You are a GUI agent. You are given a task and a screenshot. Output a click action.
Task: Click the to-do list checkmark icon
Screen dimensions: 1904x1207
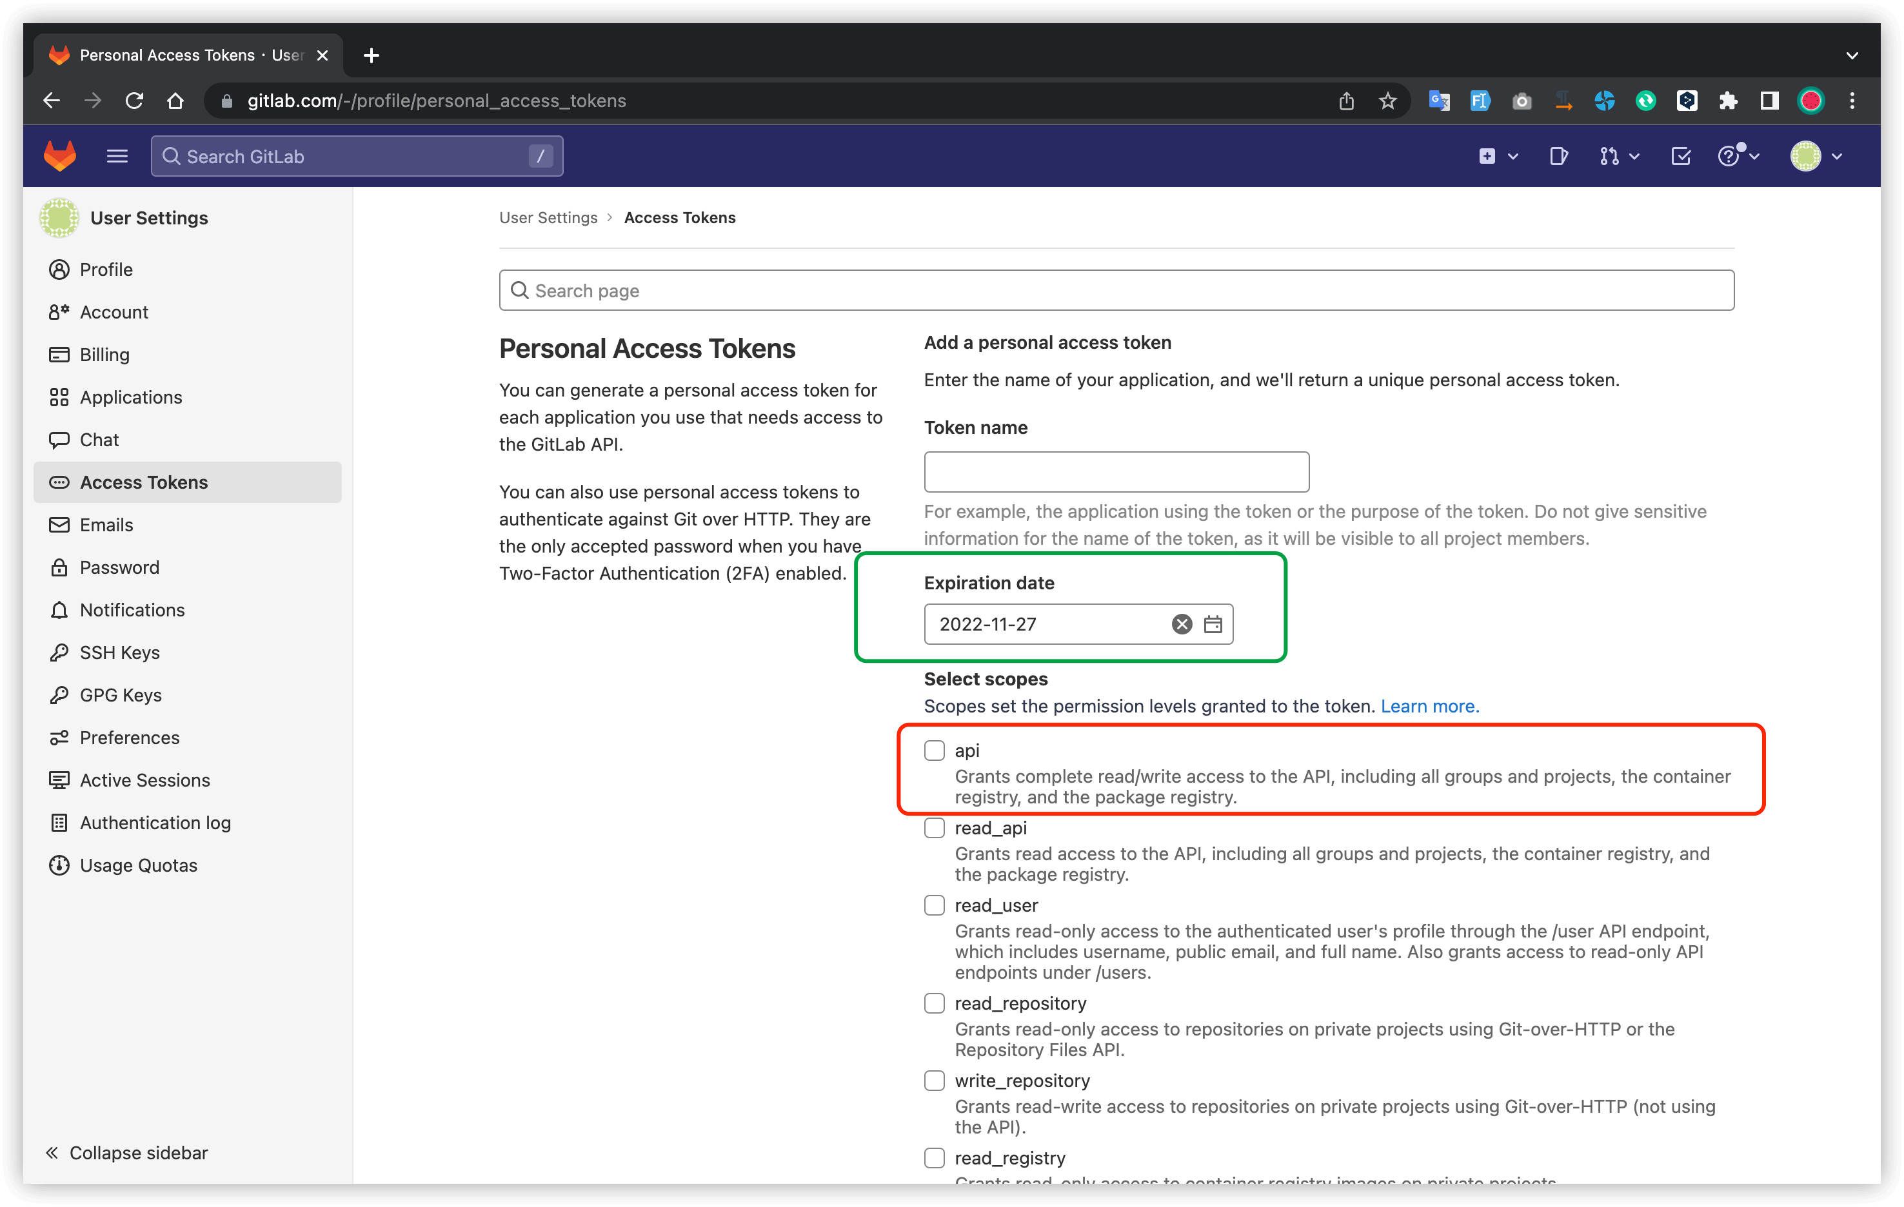pyautogui.click(x=1681, y=156)
